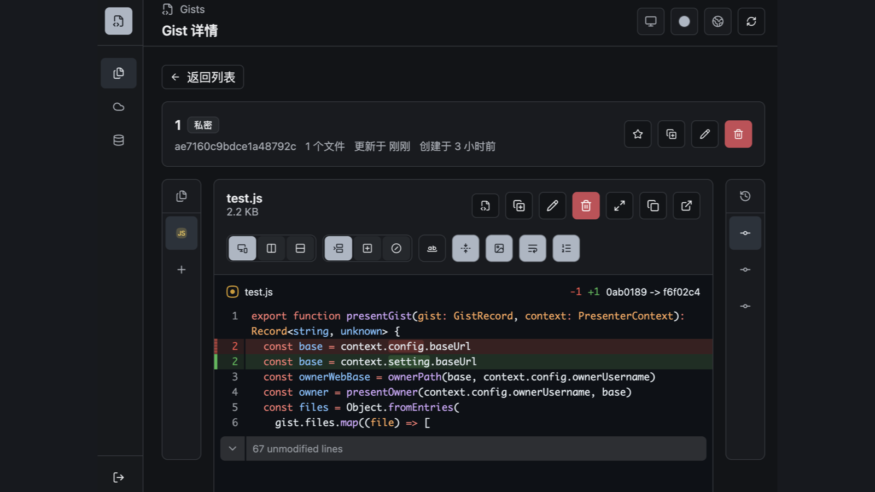875x492 pixels.
Task: Click line 3 ownerWebBase code
Action: pyautogui.click(x=459, y=377)
